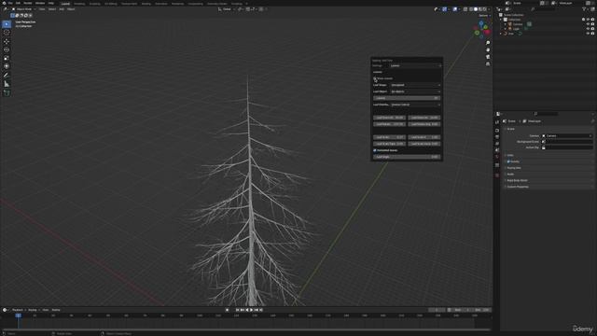Select the Measure tool
The height and width of the screenshot is (336, 597).
7,84
